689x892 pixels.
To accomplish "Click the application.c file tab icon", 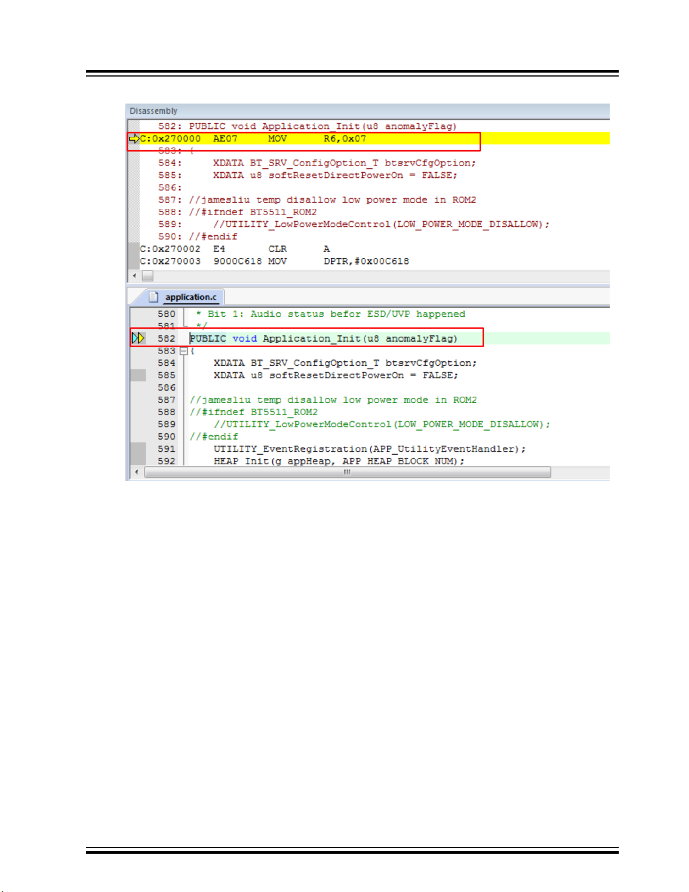I will click(154, 297).
